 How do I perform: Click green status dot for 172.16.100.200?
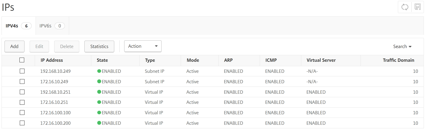pos(99,123)
